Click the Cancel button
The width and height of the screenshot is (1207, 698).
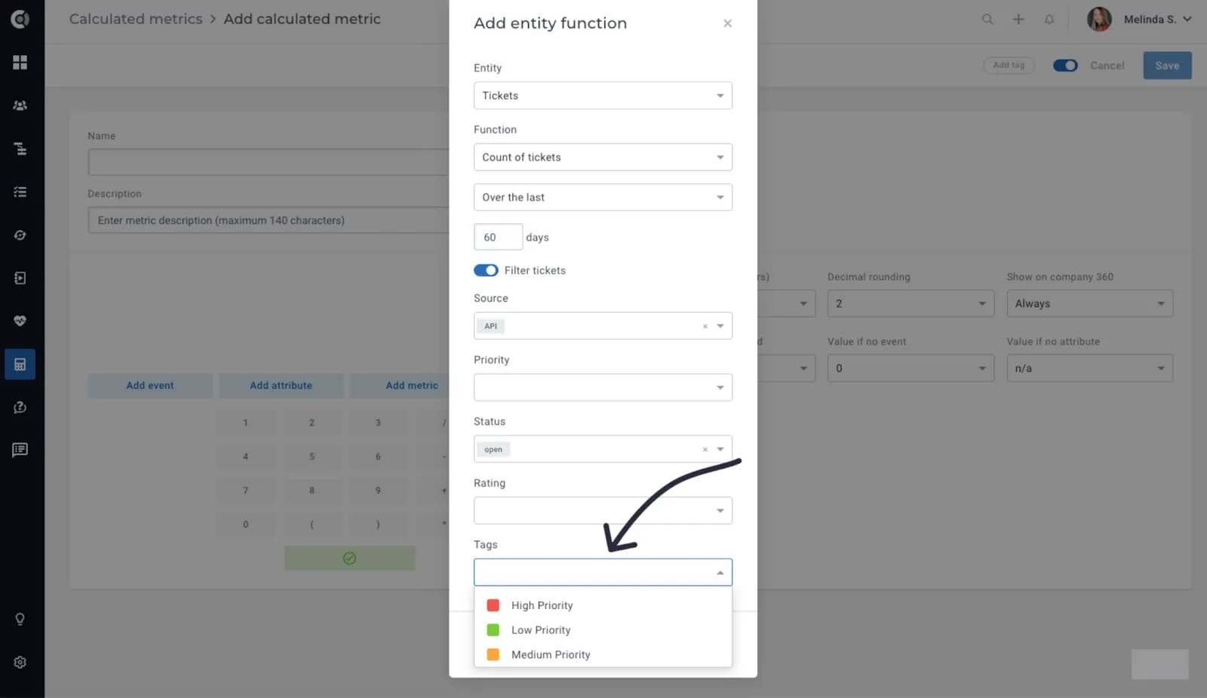coord(1107,66)
